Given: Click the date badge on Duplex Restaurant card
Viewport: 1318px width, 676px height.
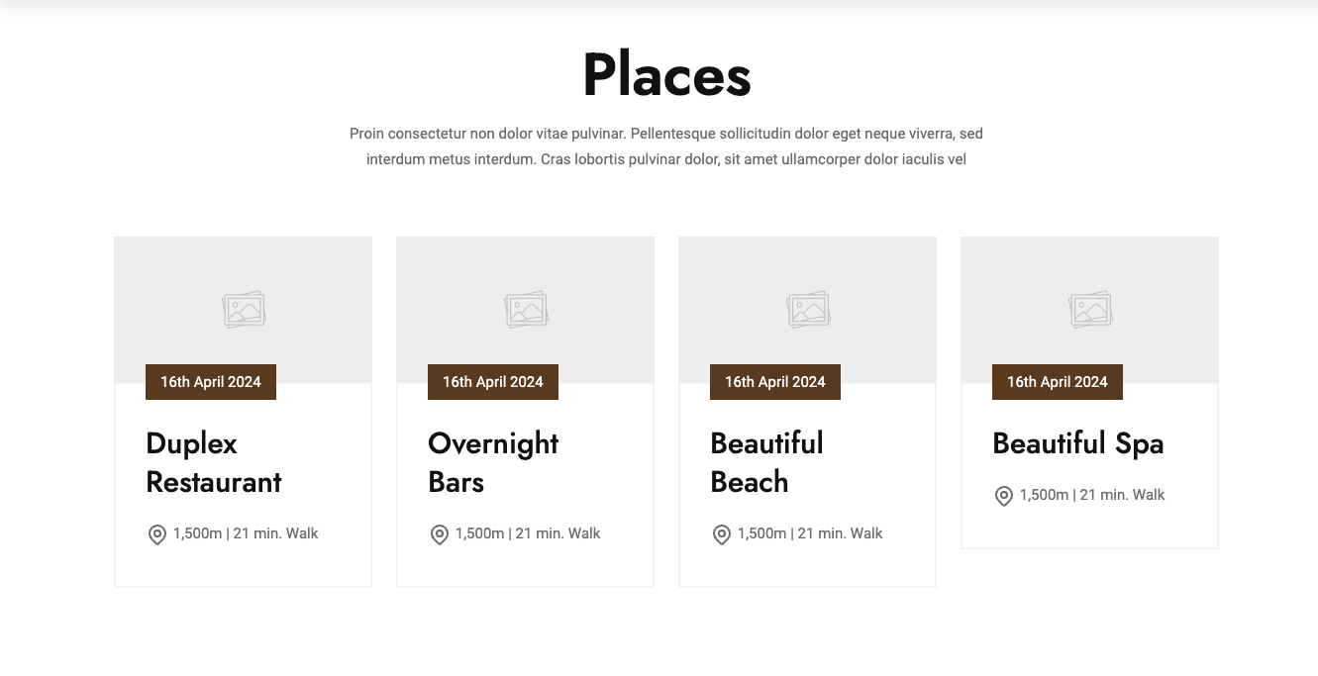Looking at the screenshot, I should [x=211, y=382].
